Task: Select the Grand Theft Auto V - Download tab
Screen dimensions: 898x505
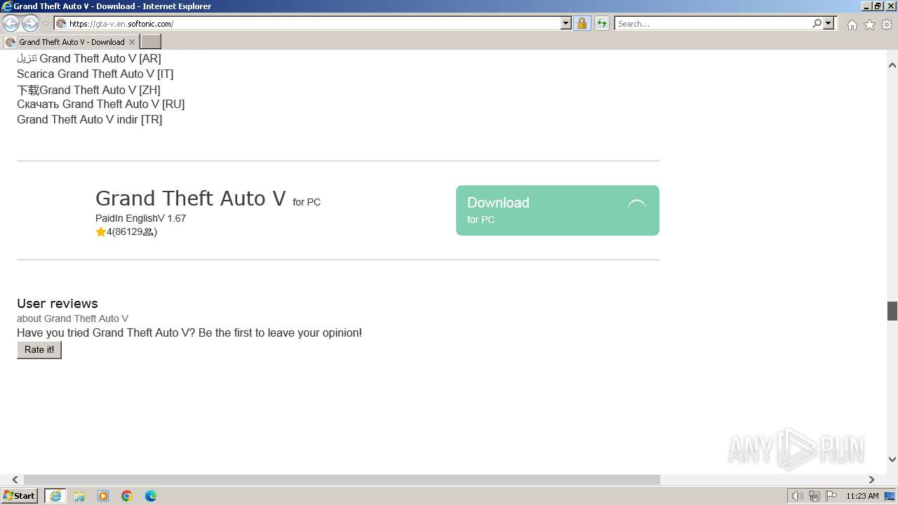Action: (70, 42)
